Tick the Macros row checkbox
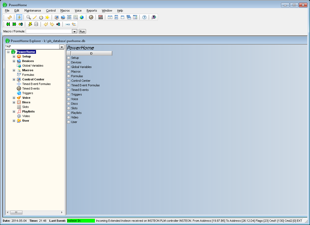 click(69, 71)
